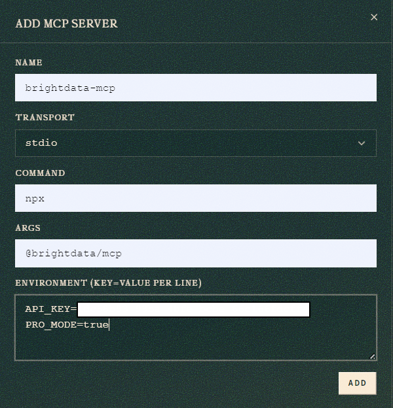
Task: Close the Add MCP Server dialog
Action: (374, 17)
